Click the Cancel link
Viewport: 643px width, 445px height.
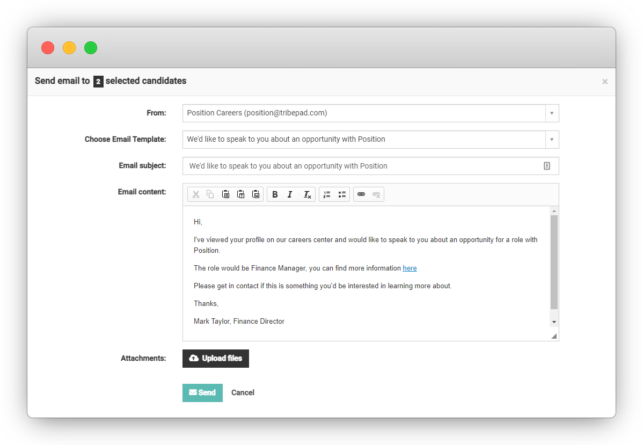[243, 392]
